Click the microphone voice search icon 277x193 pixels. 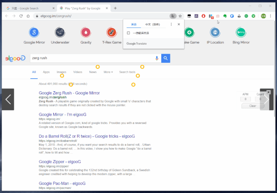point(156,58)
